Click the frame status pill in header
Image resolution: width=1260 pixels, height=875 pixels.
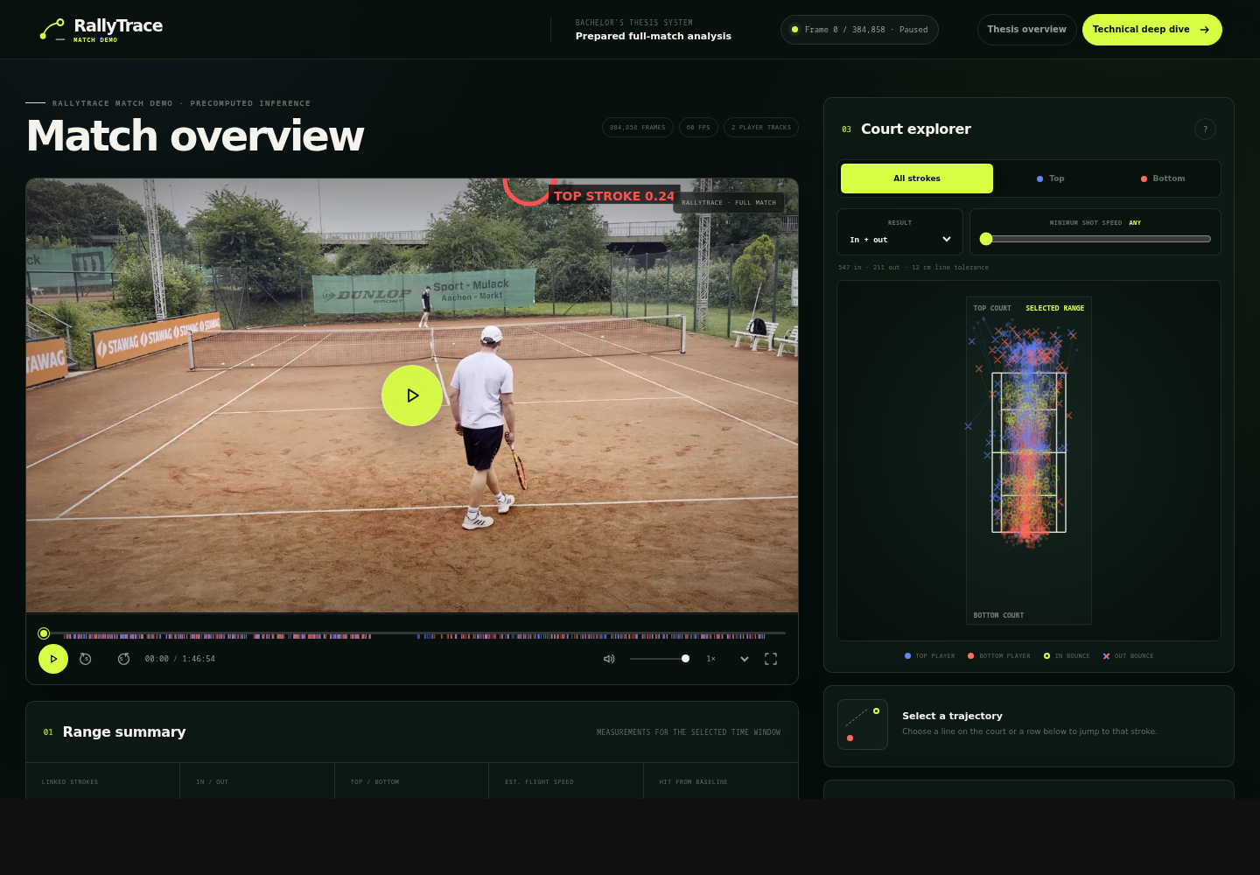click(x=859, y=30)
